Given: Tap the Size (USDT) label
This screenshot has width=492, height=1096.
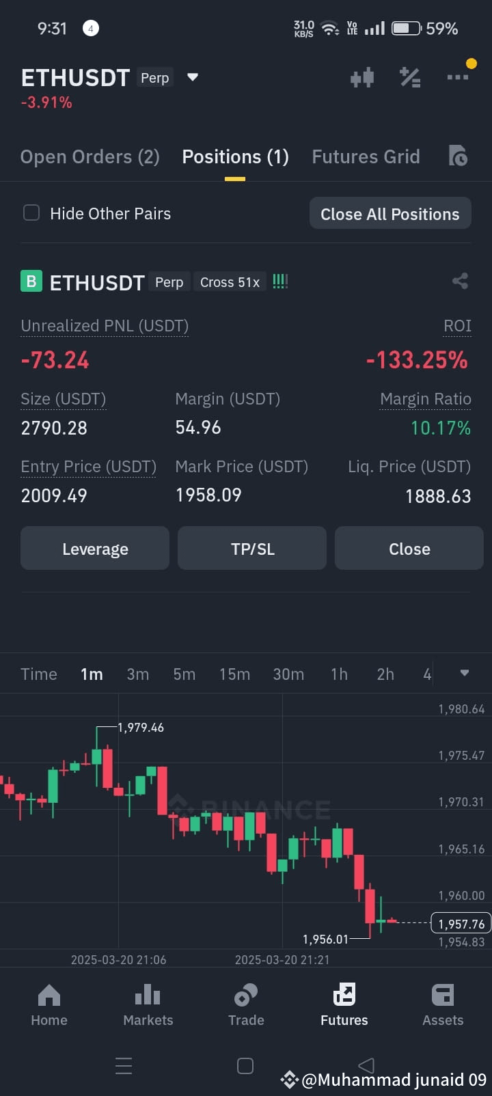Looking at the screenshot, I should [x=64, y=399].
